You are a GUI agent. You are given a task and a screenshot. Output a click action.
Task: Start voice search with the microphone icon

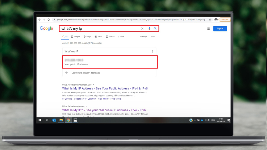(149, 29)
